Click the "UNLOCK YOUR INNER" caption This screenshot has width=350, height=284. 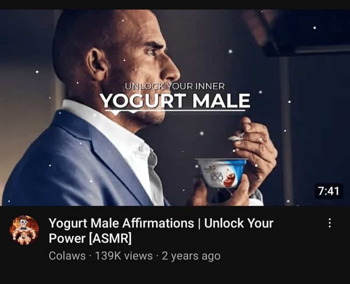[175, 86]
